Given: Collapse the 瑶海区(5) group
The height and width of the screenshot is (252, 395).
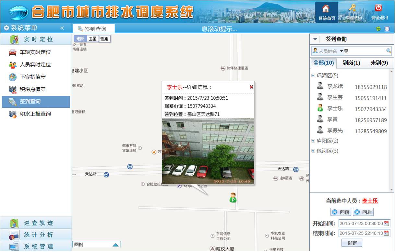Looking at the screenshot, I should coord(313,76).
